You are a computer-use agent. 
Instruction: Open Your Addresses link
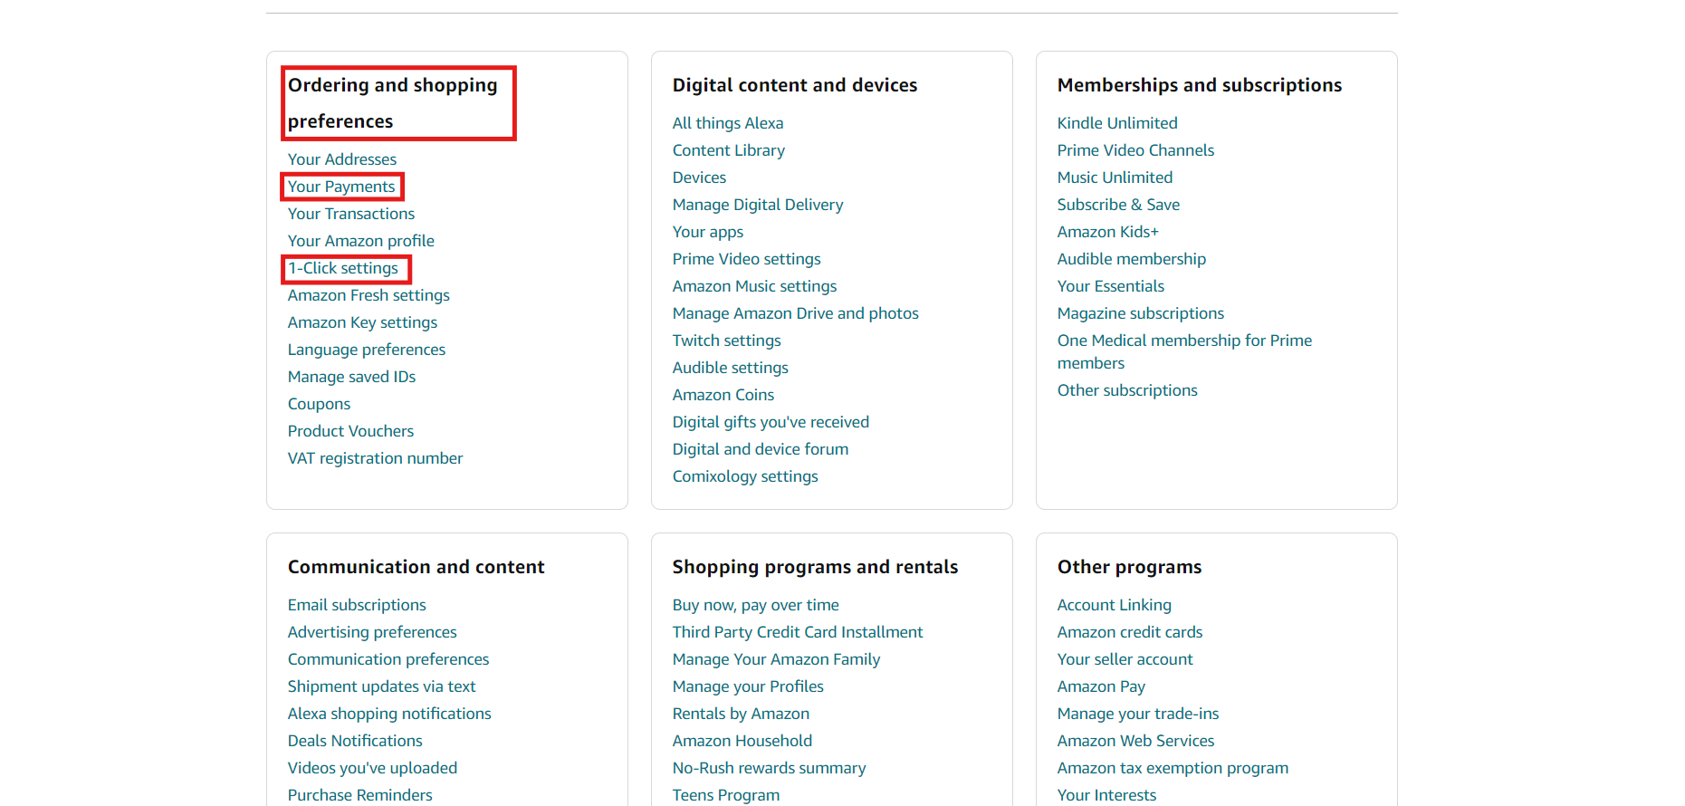tap(342, 159)
